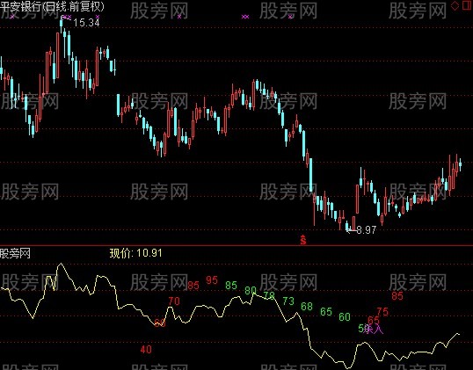Click the 现价: 10.91 indicator label
The image size is (473, 370).
135,253
